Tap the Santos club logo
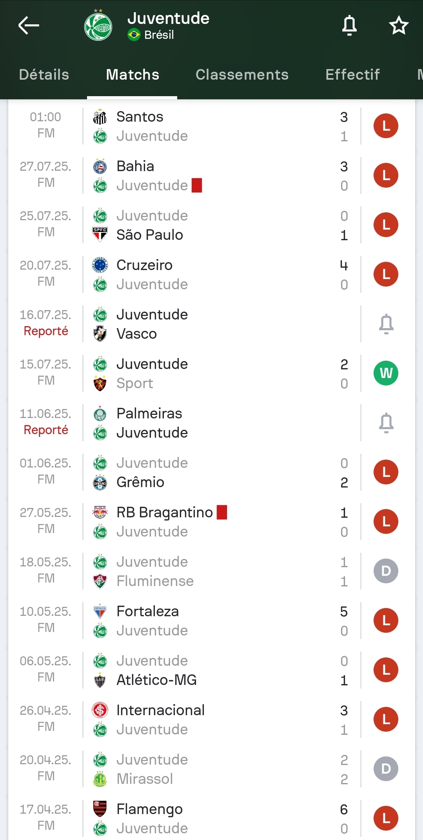This screenshot has width=423, height=840. (x=100, y=117)
